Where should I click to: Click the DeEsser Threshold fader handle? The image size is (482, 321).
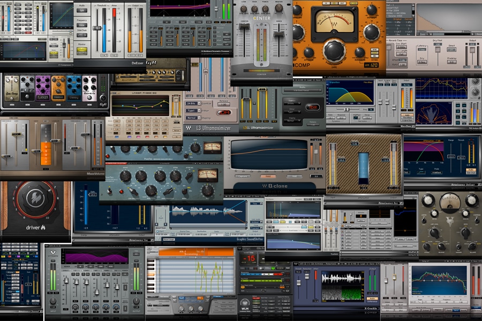(x=97, y=28)
